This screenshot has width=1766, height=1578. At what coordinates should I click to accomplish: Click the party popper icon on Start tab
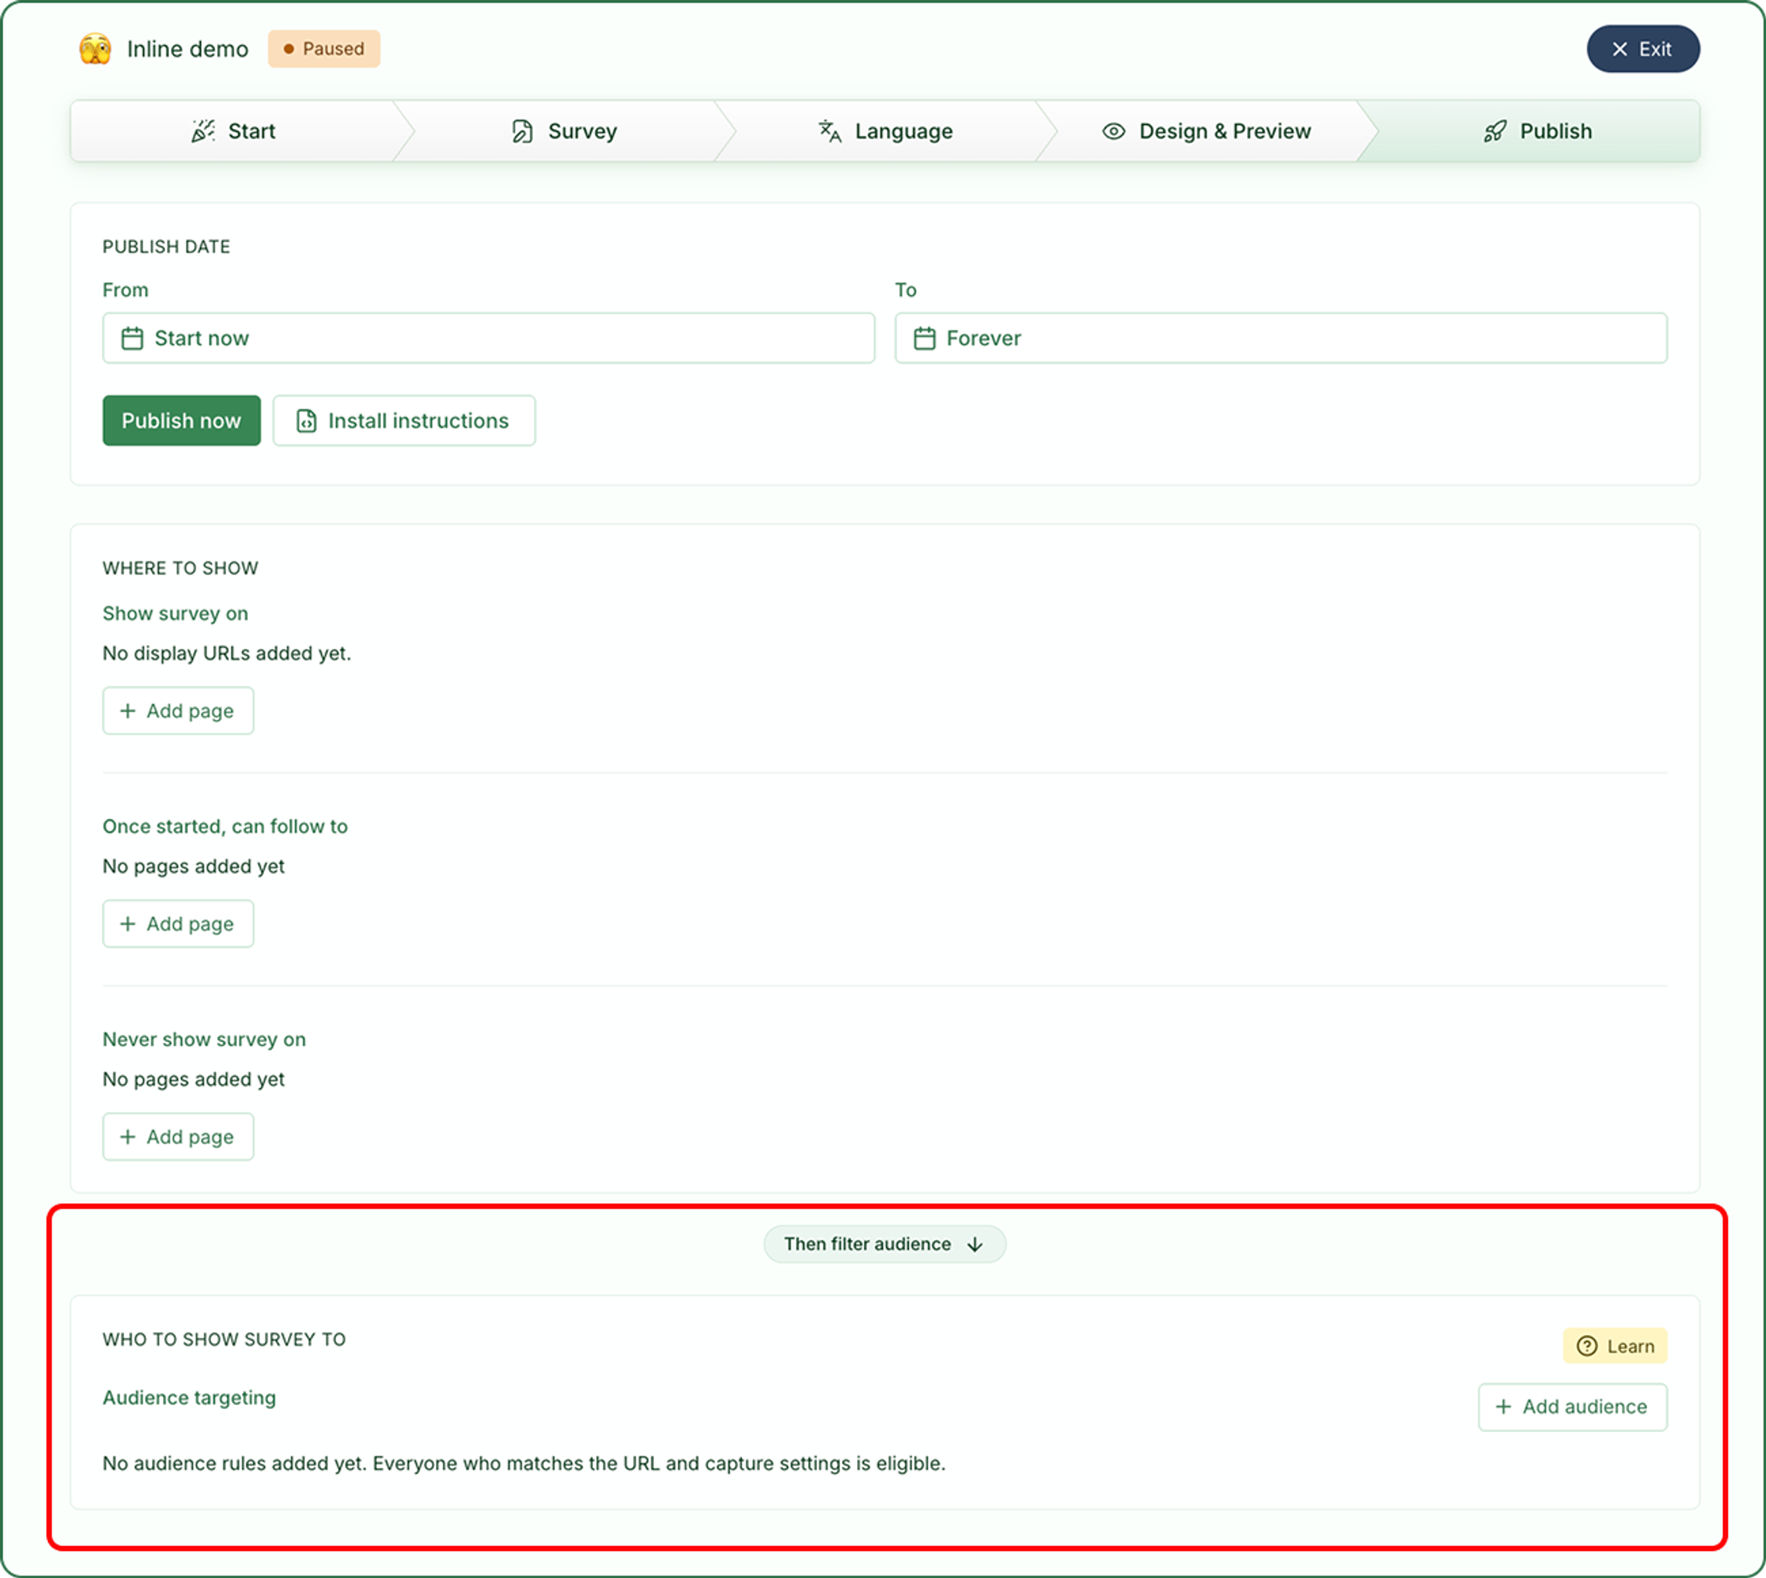coord(203,131)
